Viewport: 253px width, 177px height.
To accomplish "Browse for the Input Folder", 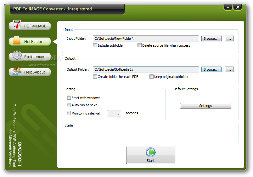I will pyautogui.click(x=211, y=38).
